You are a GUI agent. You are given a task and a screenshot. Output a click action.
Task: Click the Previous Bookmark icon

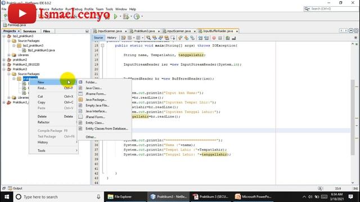click(180, 38)
